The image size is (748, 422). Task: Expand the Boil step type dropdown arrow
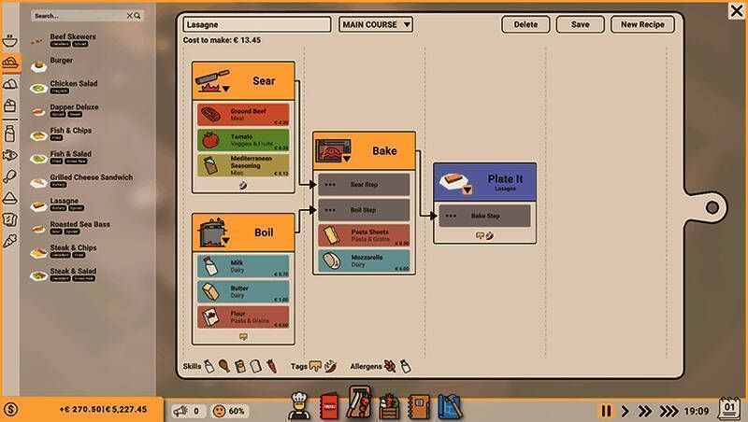pyautogui.click(x=225, y=240)
